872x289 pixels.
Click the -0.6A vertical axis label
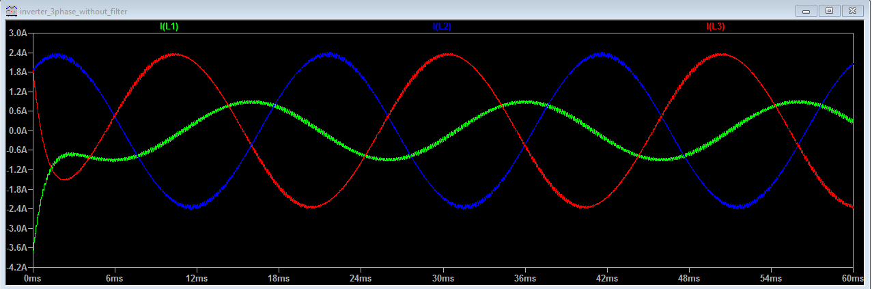pyautogui.click(x=16, y=150)
